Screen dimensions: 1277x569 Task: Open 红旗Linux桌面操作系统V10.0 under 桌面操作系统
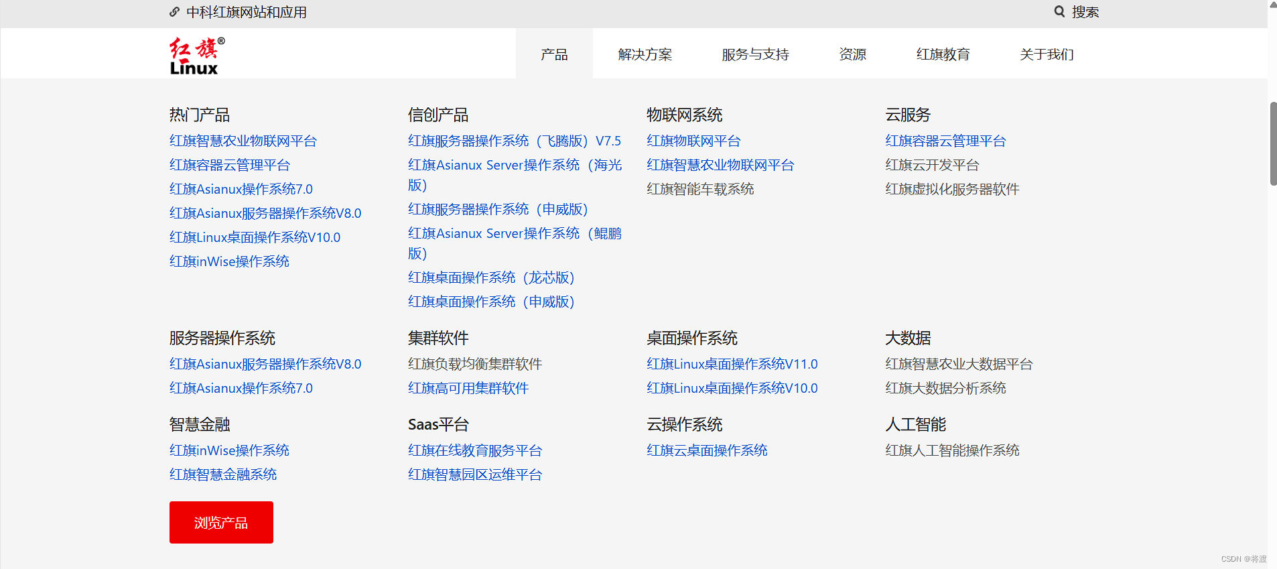(x=732, y=388)
